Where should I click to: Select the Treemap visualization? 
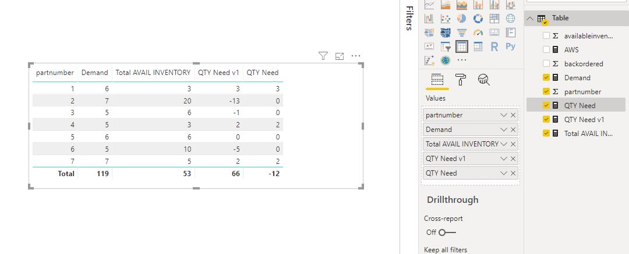click(494, 19)
